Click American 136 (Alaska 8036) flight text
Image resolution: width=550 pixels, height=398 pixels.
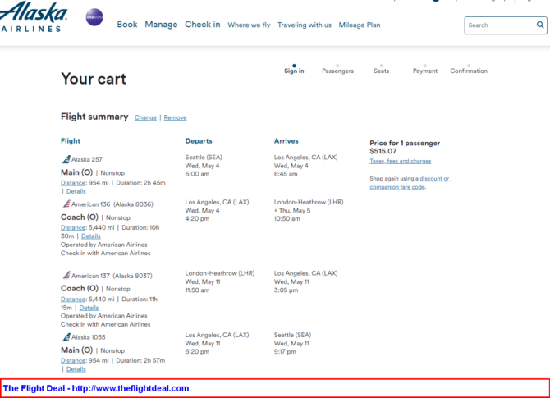(x=112, y=204)
